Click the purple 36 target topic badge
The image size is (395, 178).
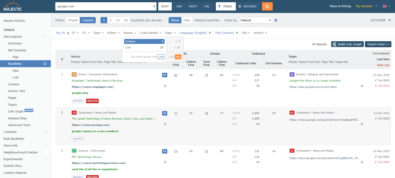click(292, 75)
